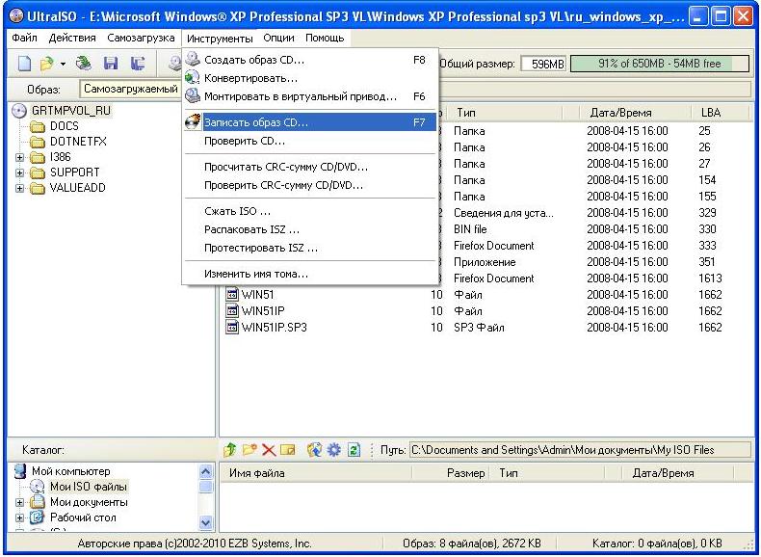
Task: Click the Рабочий стол desktop icon
Action: (x=37, y=517)
